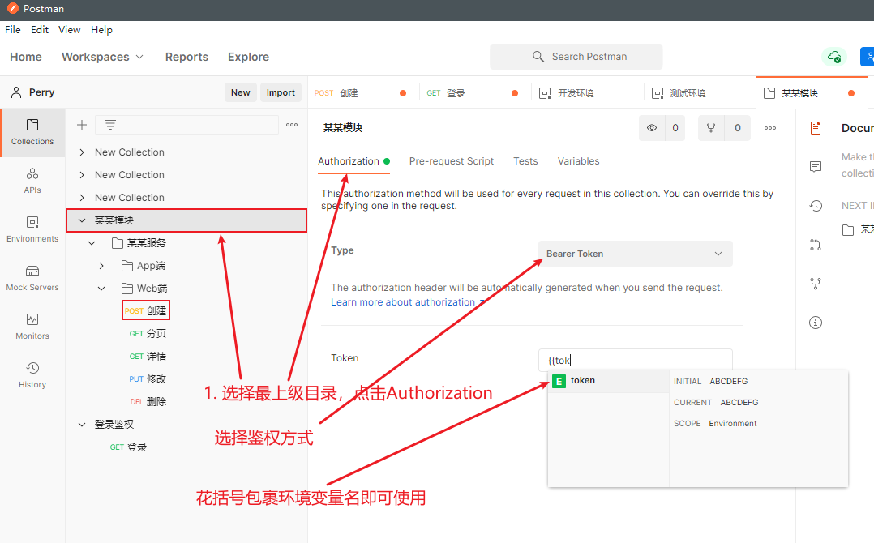Click the collections filter input
This screenshot has width=874, height=543.
pyautogui.click(x=186, y=125)
